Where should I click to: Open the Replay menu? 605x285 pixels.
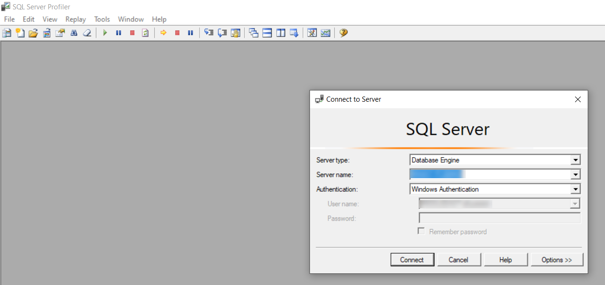(x=76, y=19)
